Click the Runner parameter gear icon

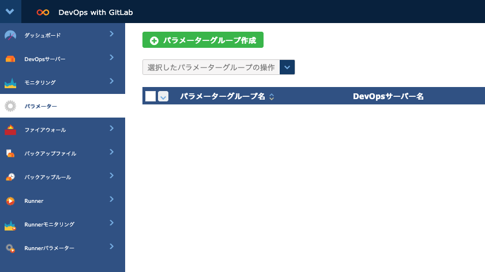click(10, 248)
